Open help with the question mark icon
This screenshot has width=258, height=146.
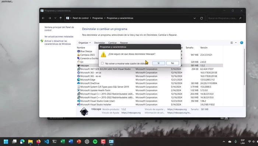pyautogui.click(x=241, y=43)
